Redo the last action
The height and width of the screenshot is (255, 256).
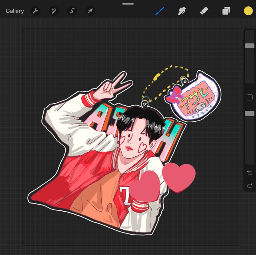click(250, 185)
